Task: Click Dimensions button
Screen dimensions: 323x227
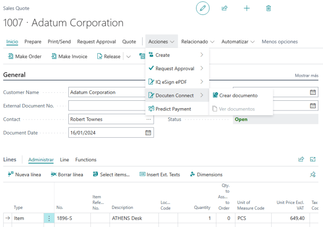Action: click(206, 174)
